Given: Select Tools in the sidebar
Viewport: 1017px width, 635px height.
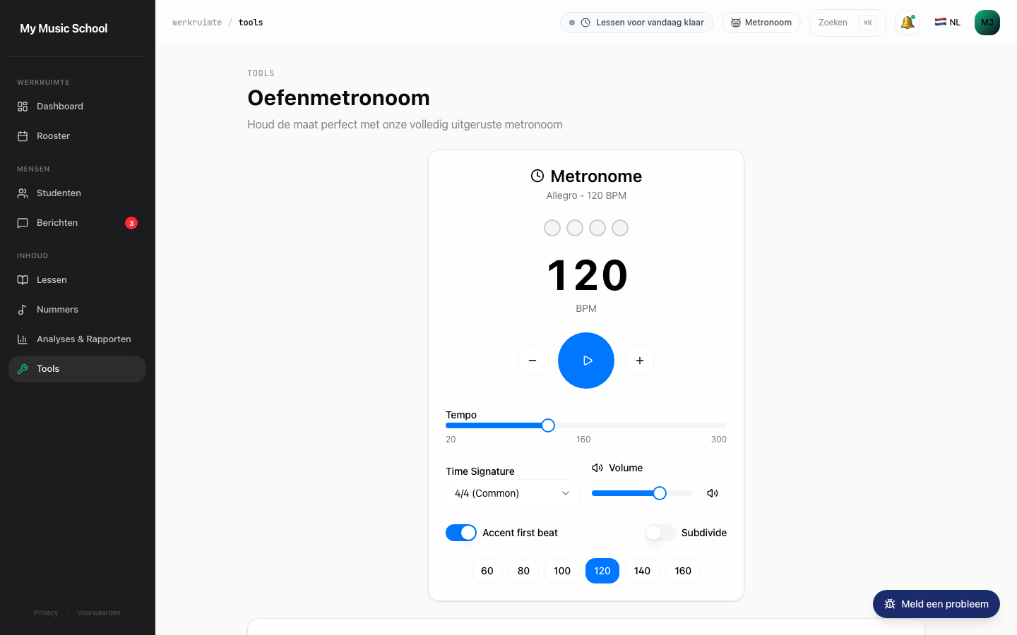Looking at the screenshot, I should coord(77,369).
